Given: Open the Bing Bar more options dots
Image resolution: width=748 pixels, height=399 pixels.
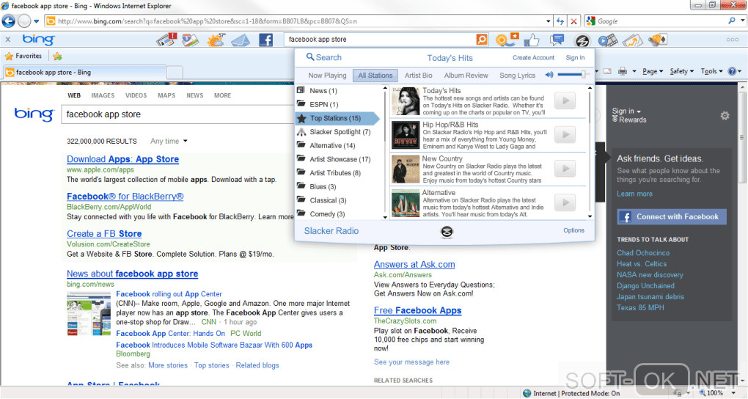Looking at the screenshot, I should pos(733,40).
